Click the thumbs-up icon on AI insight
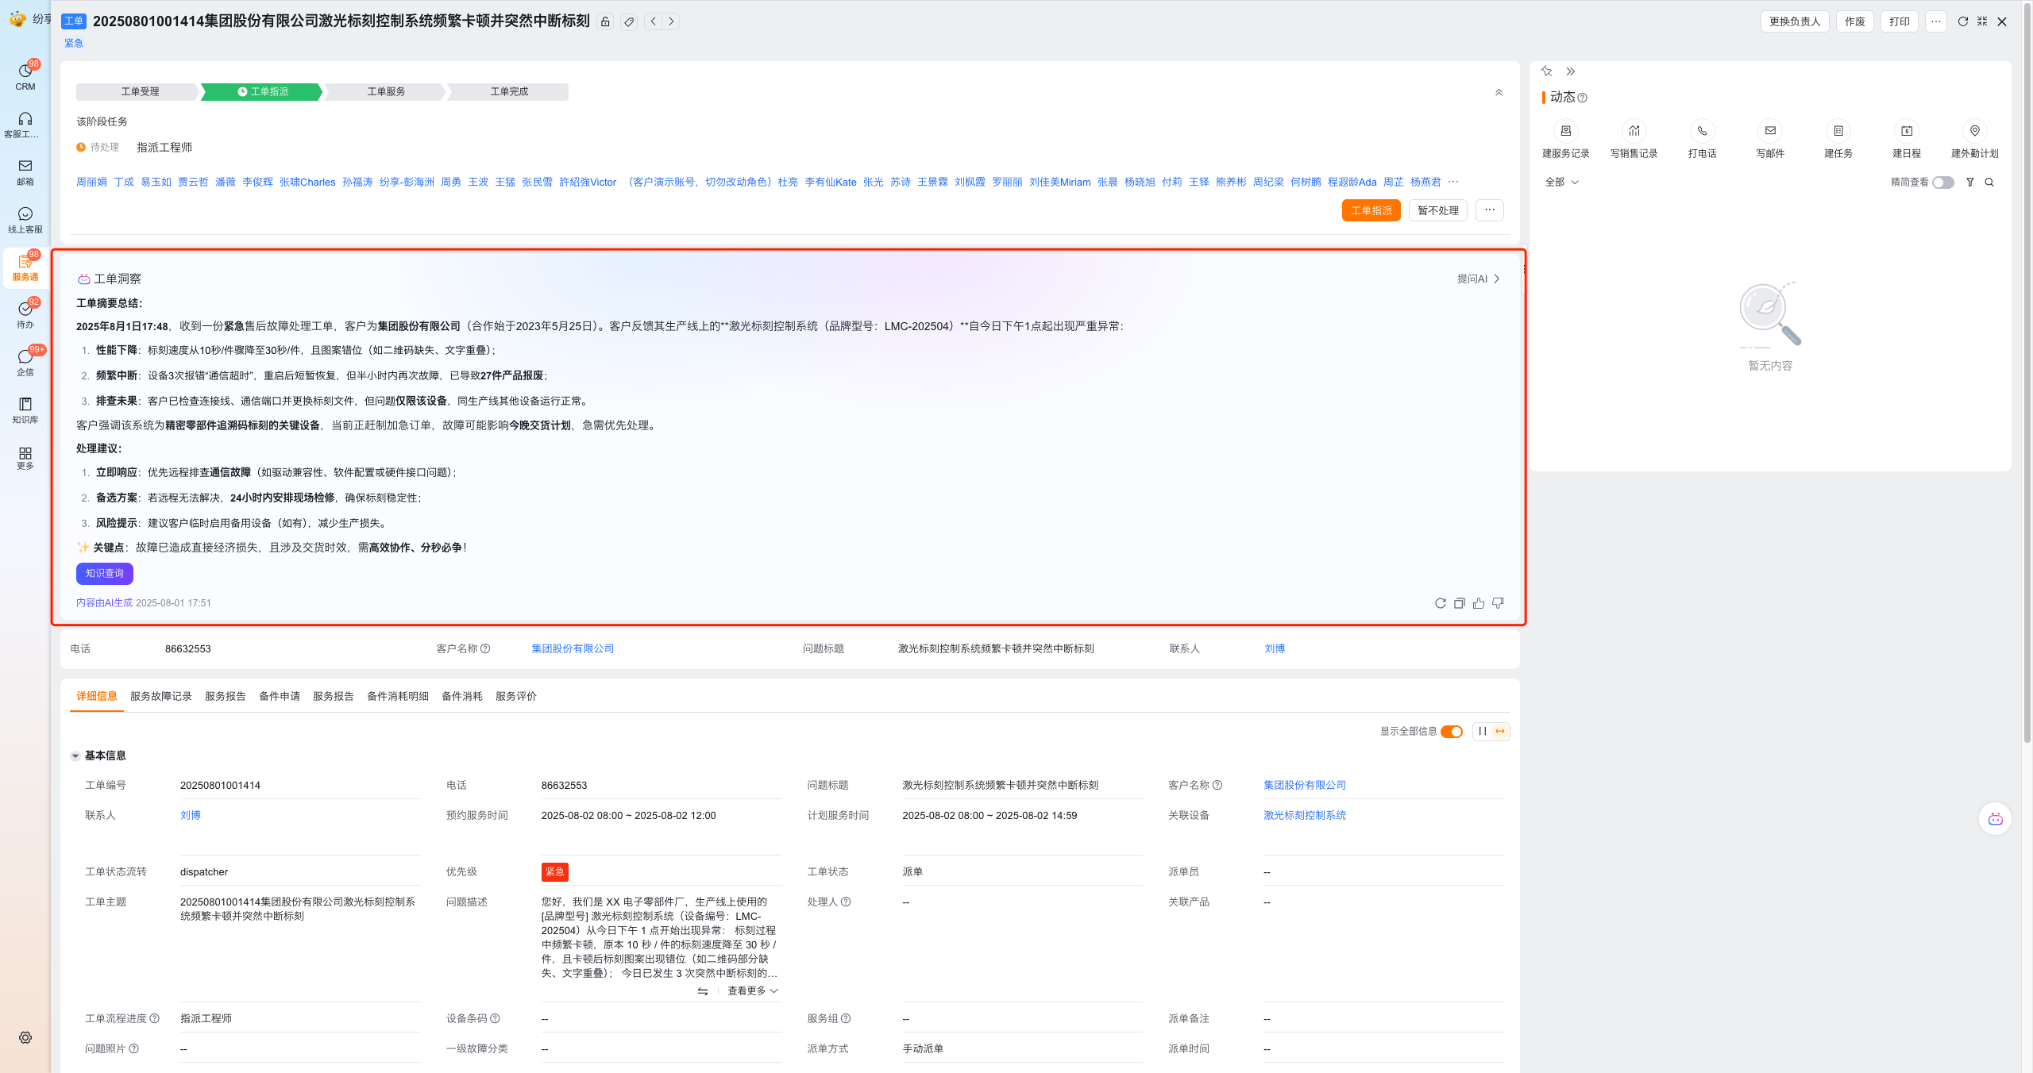 coord(1478,603)
